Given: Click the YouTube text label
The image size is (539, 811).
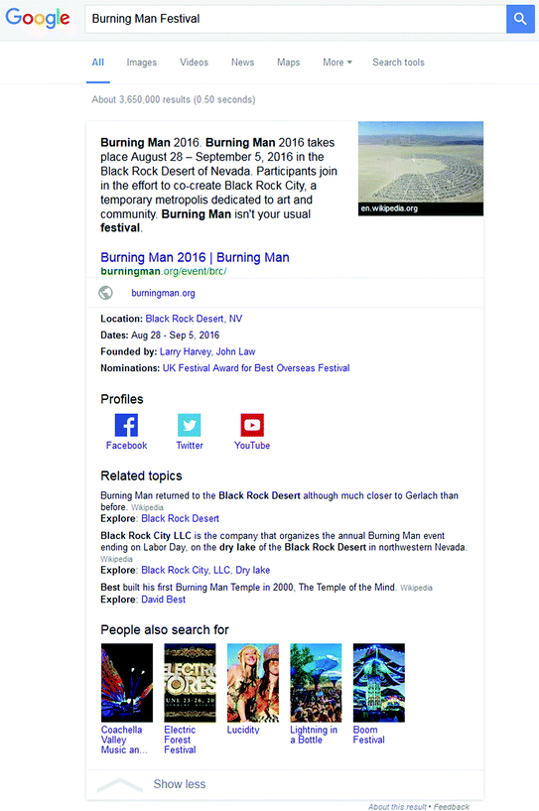Looking at the screenshot, I should [252, 446].
